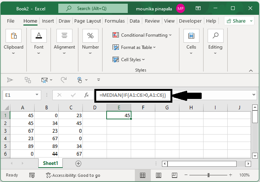This screenshot has height=182, width=260.
Task: Switch to the Page Layout tab
Action: pyautogui.click(x=88, y=21)
